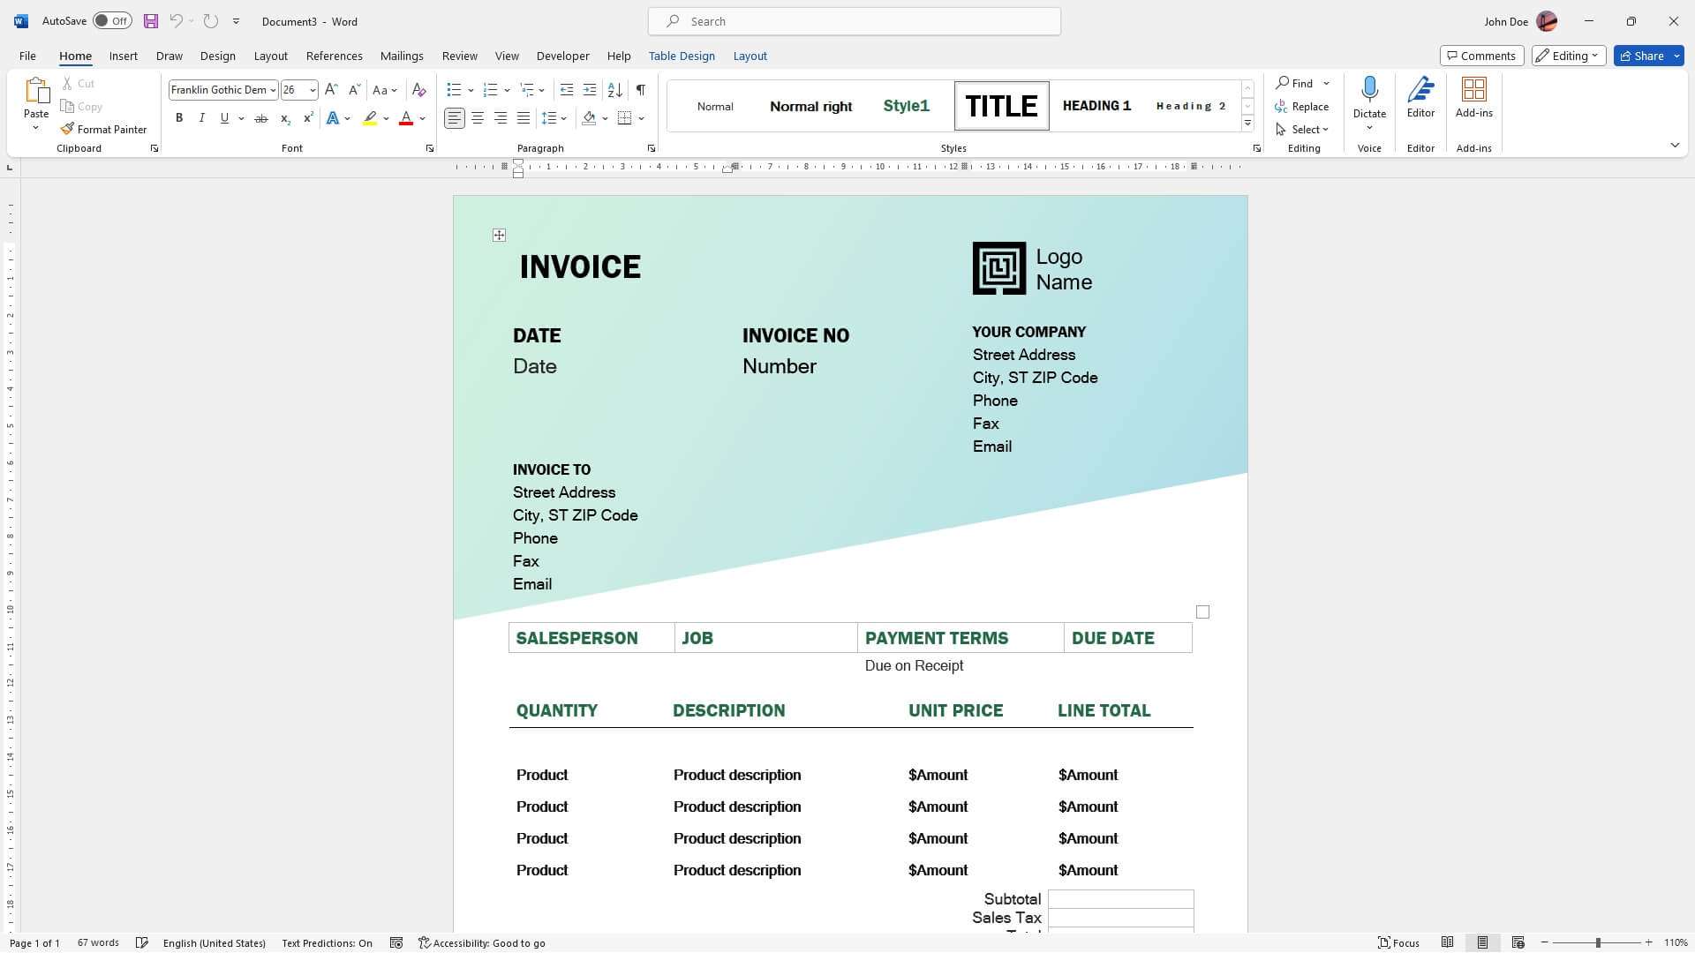1695x953 pixels.
Task: Apply superscript formatting
Action: point(307,117)
